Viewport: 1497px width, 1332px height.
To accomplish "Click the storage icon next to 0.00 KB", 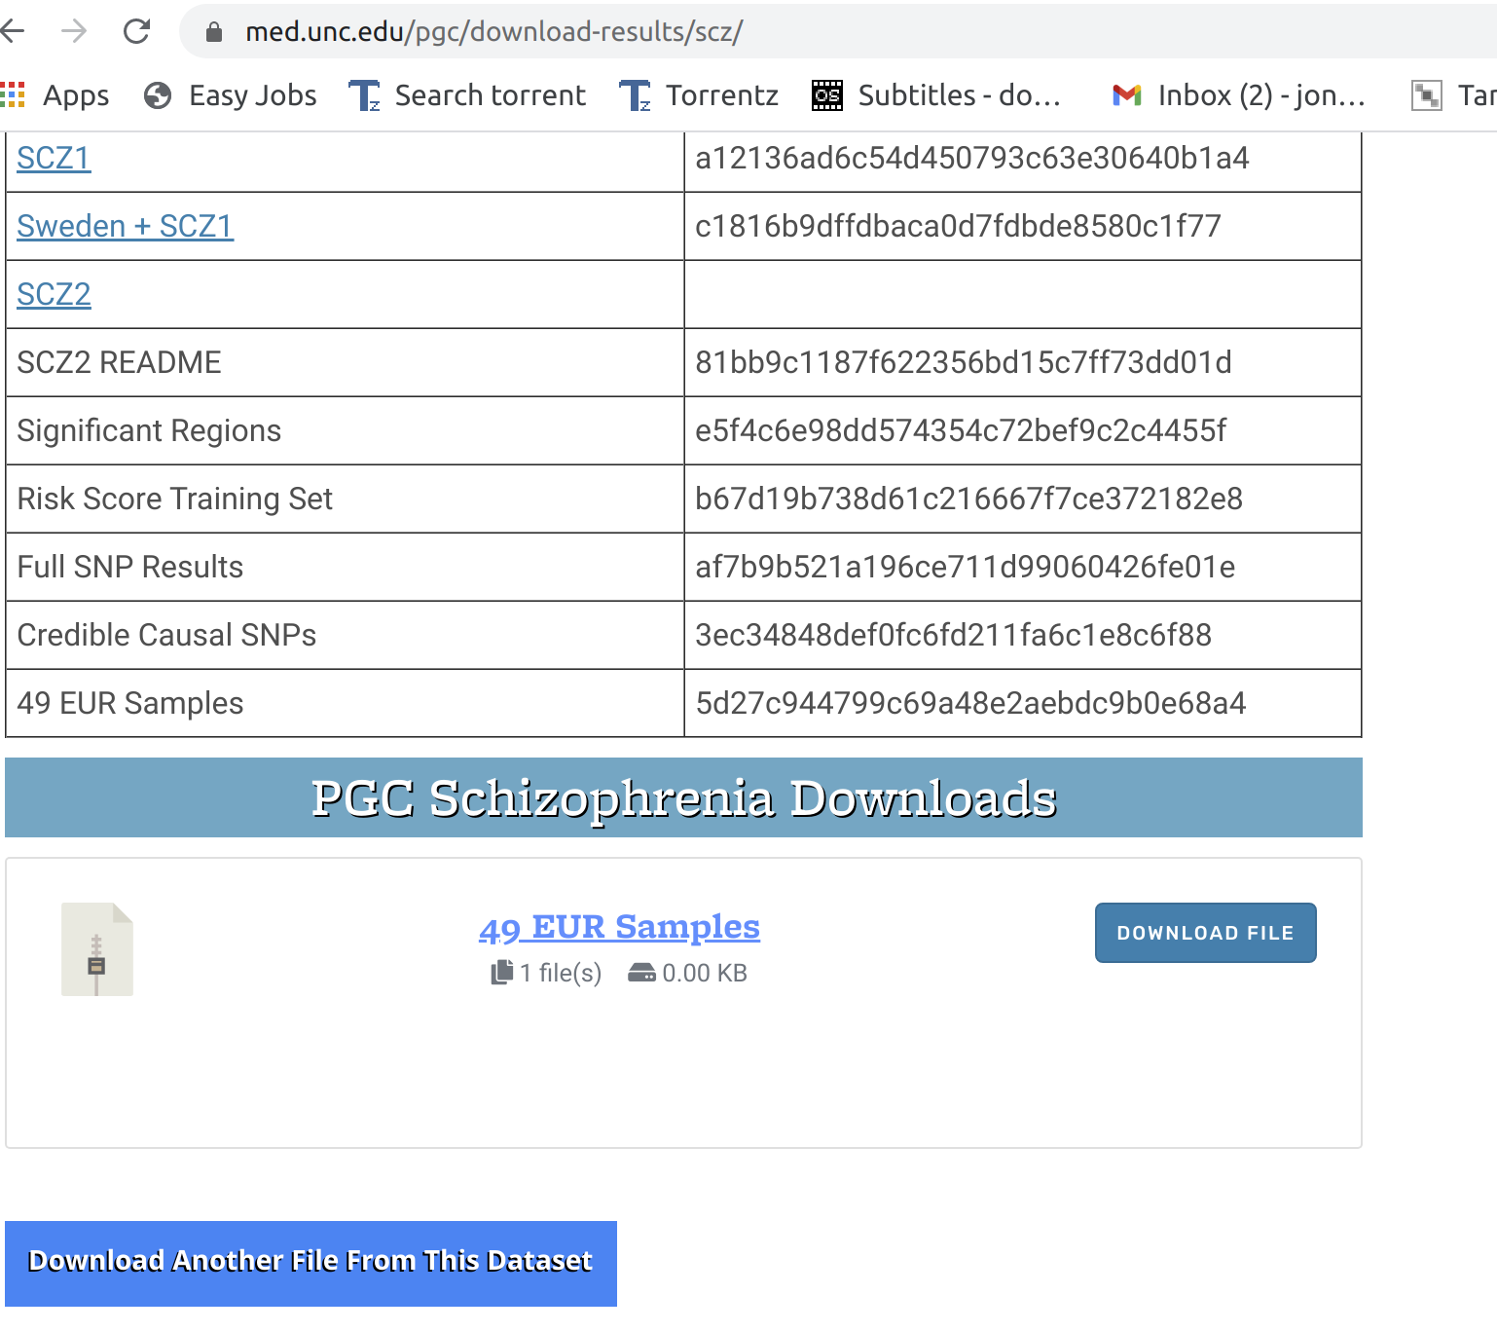I will click(x=642, y=972).
